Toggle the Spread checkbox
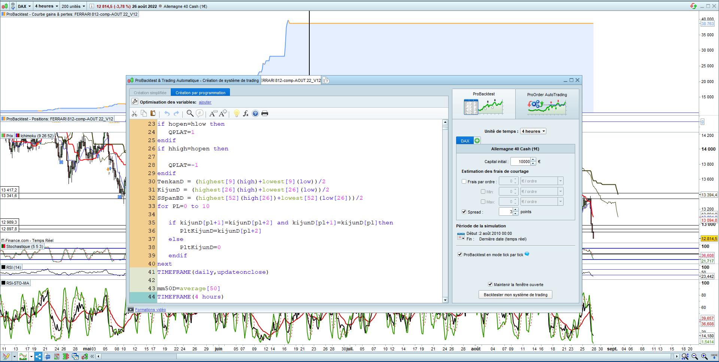Screen dimensions: 719x362 coord(464,212)
